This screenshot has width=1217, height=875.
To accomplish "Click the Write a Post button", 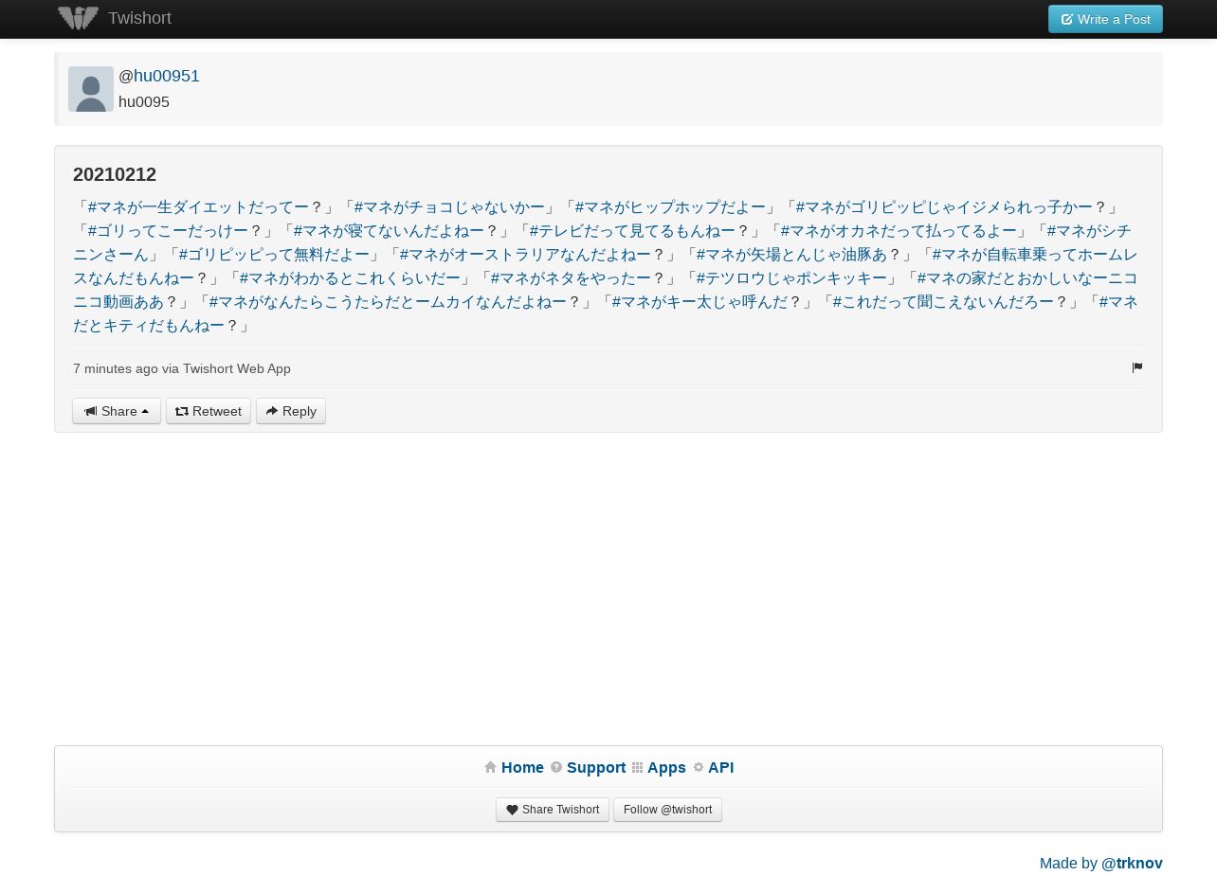I will 1105,19.
